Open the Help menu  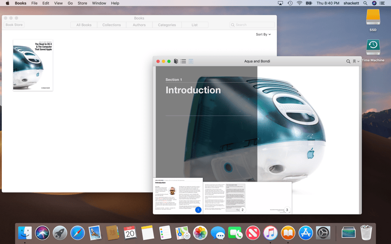click(115, 3)
